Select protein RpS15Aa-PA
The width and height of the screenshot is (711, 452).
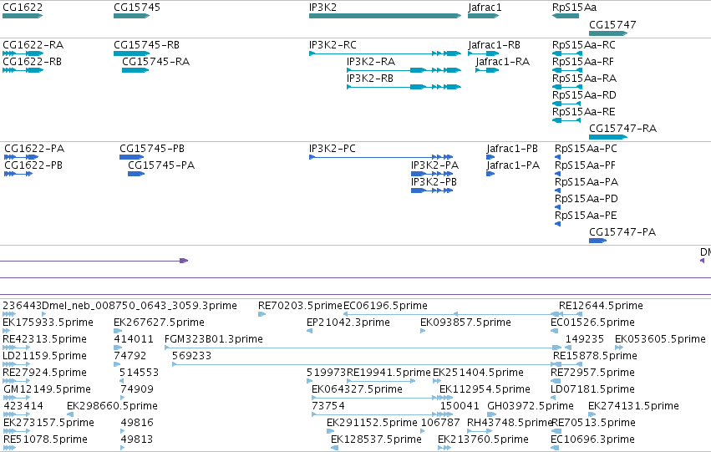(x=587, y=182)
